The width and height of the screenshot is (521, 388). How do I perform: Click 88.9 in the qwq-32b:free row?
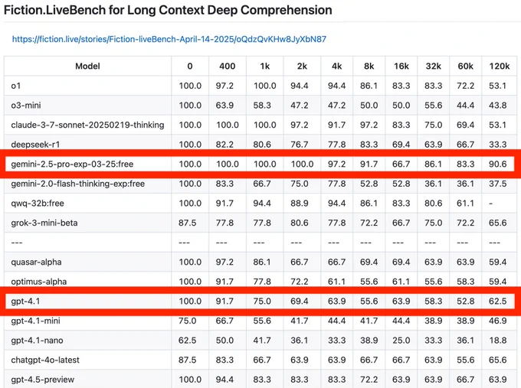[x=299, y=203]
